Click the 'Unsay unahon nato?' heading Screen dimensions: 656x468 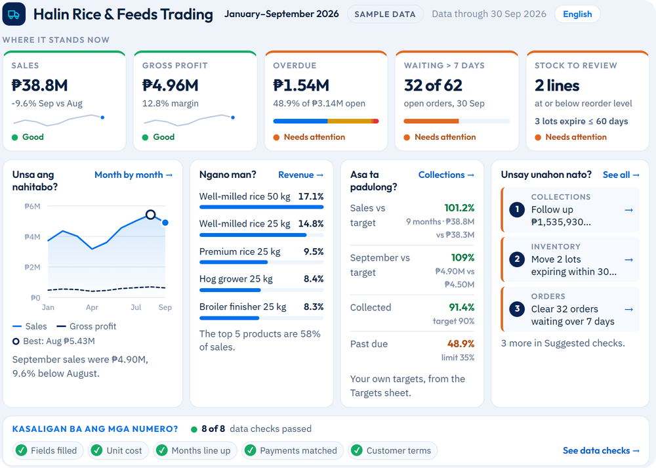pyautogui.click(x=546, y=175)
